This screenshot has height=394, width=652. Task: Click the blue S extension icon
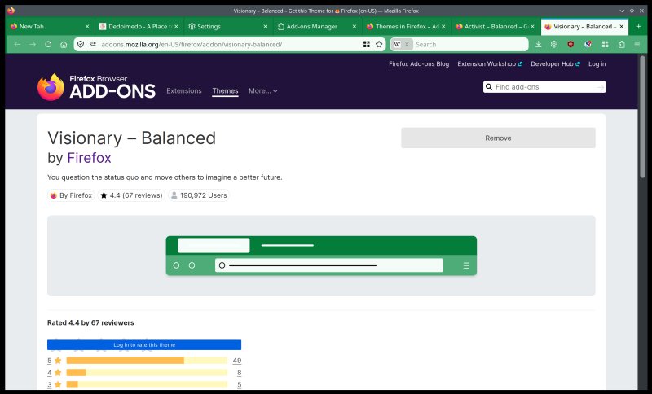tap(588, 45)
